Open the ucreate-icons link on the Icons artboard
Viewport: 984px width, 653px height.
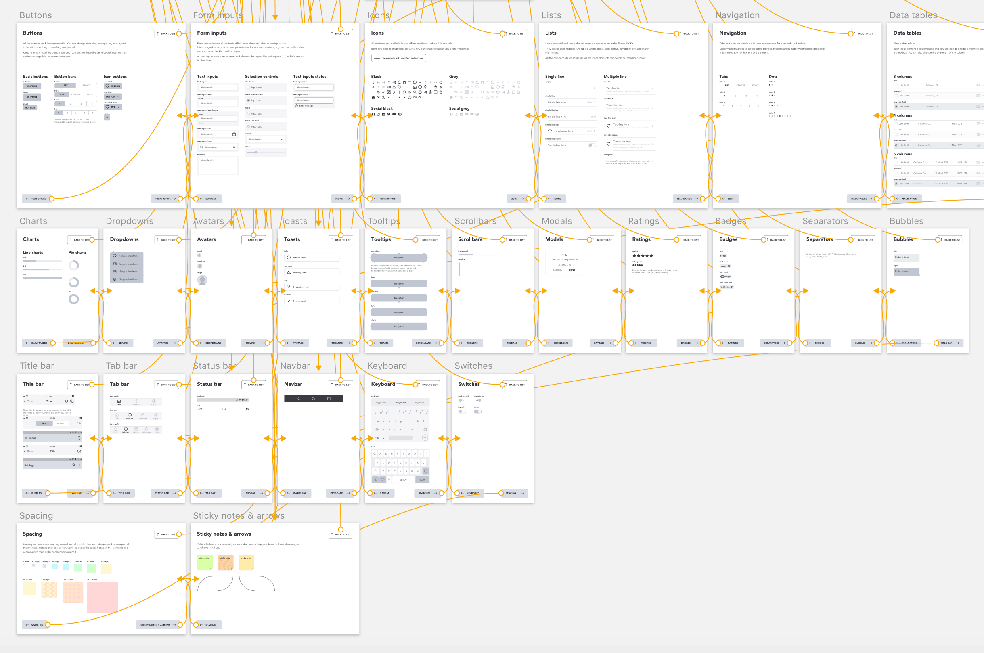click(x=399, y=59)
